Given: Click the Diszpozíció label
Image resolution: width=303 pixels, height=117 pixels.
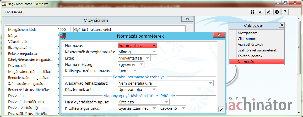Looking at the screenshot, I should (17, 66).
